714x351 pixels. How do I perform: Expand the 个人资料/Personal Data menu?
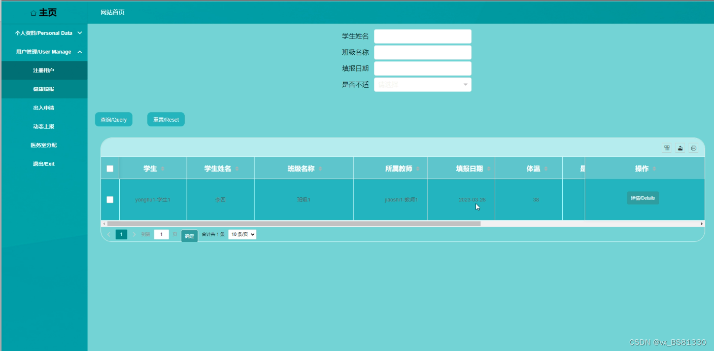(44, 33)
